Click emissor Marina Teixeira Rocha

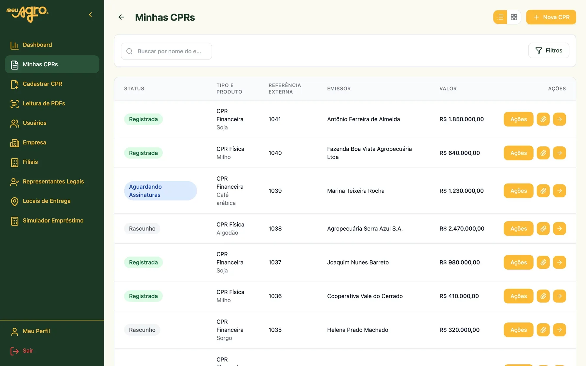[x=356, y=191]
